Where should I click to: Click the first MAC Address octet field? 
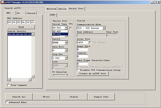[x=9, y=22]
